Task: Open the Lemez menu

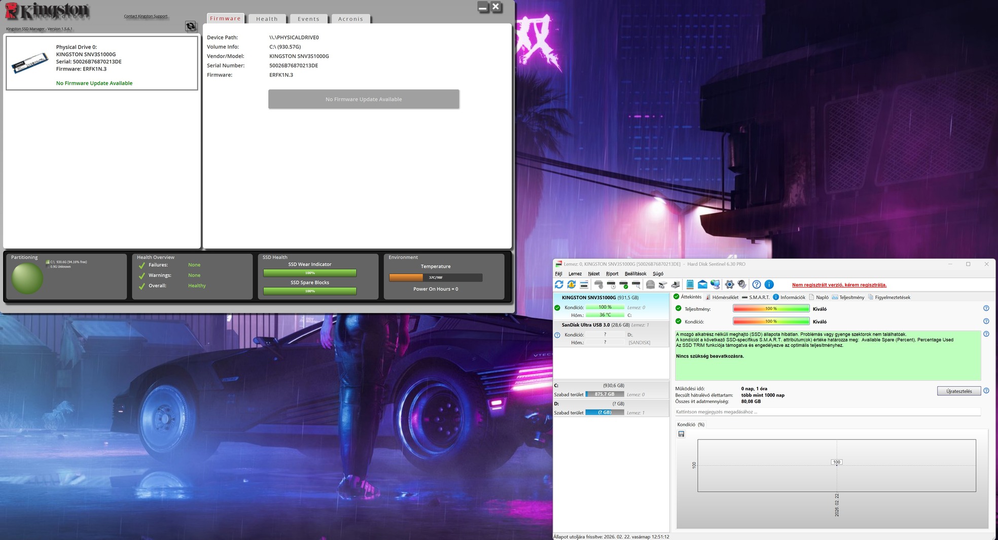Action: pyautogui.click(x=575, y=274)
